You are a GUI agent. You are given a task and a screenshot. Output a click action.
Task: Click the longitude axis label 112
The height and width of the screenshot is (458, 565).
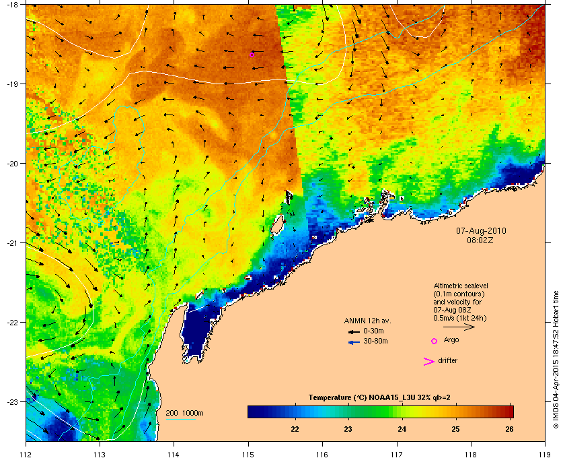pos(26,454)
